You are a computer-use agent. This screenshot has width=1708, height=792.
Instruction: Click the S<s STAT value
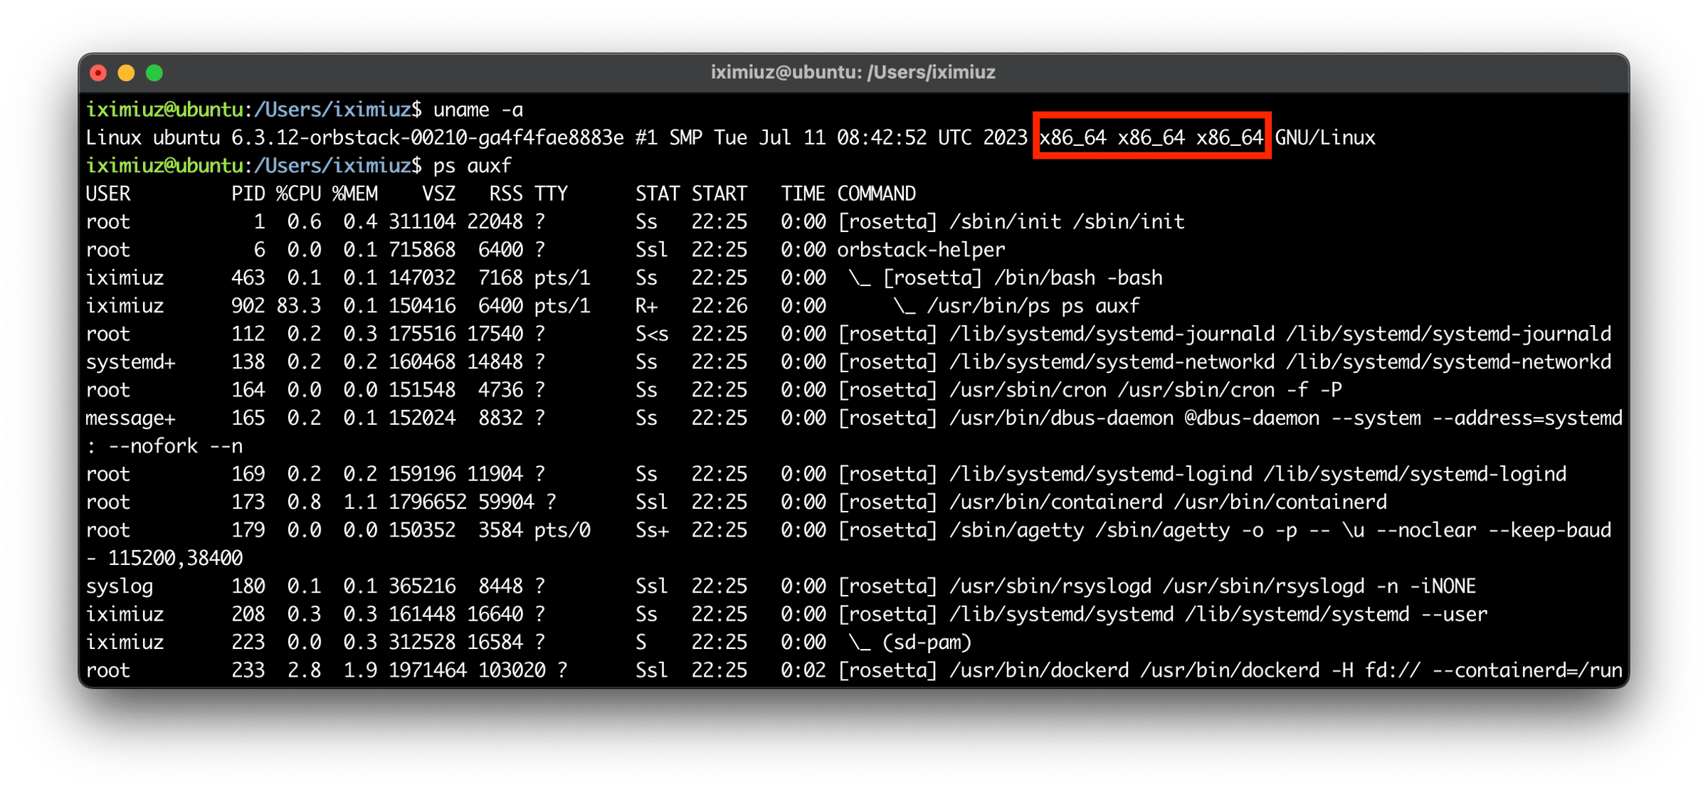651,334
